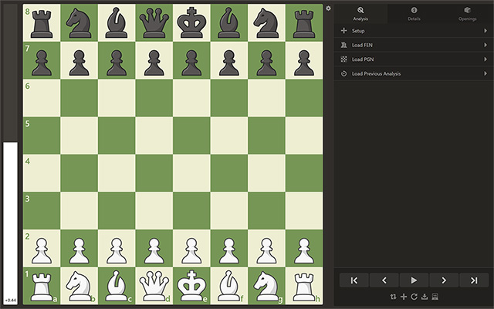
Task: Switch to the Openings tab
Action: tap(467, 14)
